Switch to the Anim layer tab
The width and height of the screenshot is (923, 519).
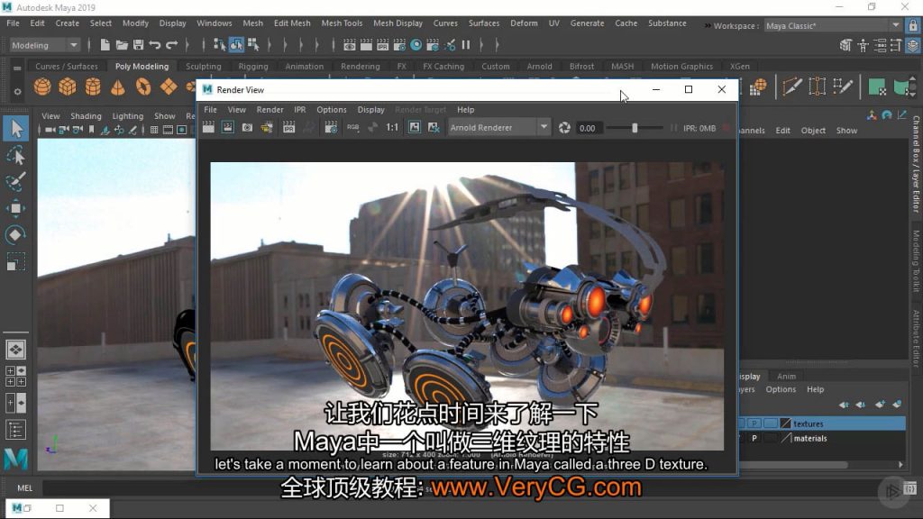[x=786, y=377]
